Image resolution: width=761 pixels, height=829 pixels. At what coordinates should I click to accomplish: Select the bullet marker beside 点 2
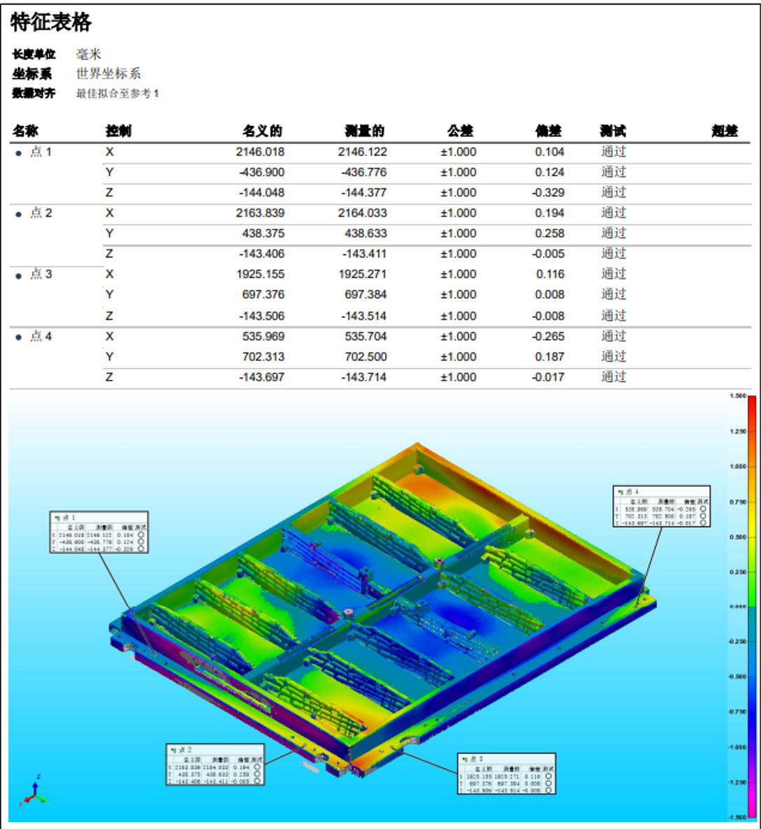coord(19,215)
